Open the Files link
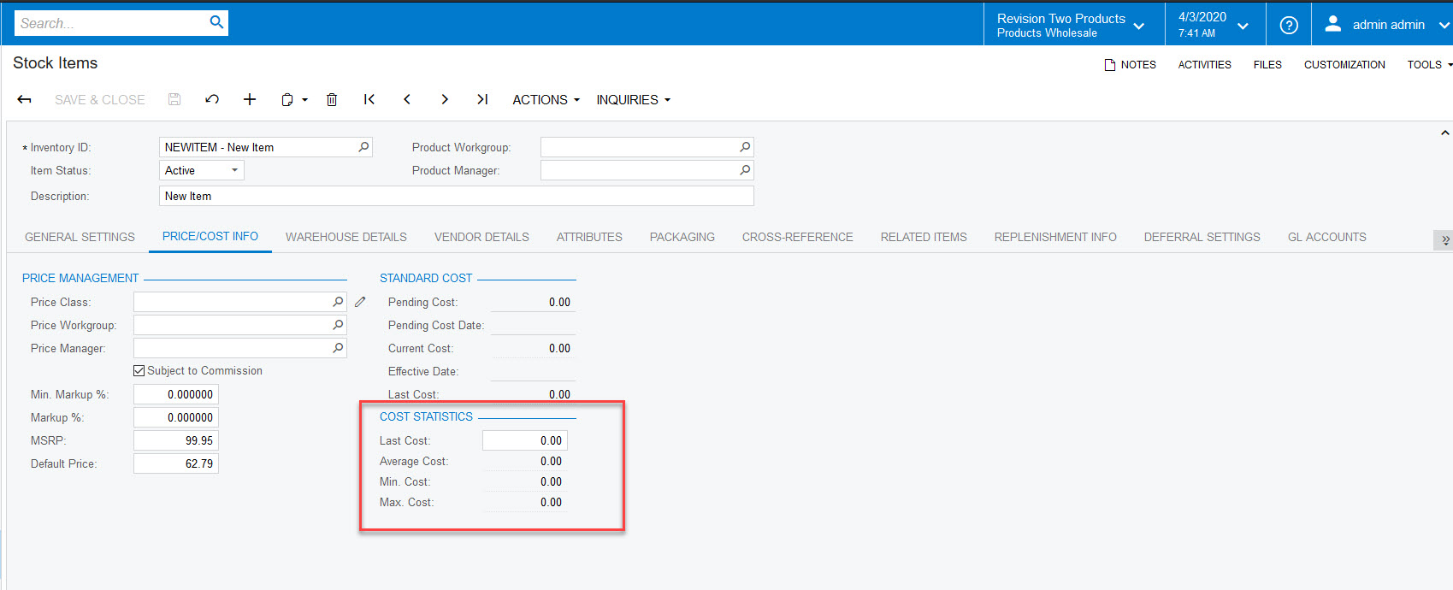This screenshot has height=590, width=1453. pos(1267,64)
